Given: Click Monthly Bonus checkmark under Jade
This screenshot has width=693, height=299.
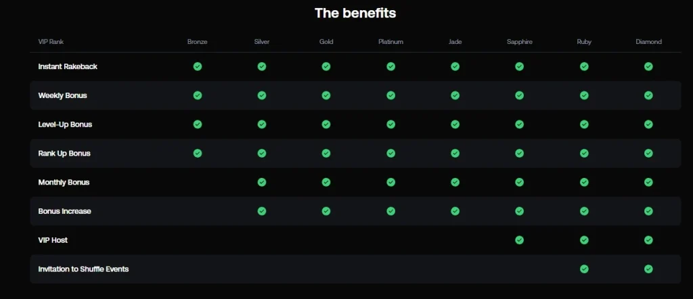Looking at the screenshot, I should [455, 182].
